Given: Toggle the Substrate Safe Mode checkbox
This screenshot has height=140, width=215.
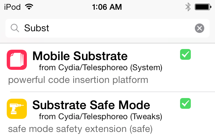Looking at the screenshot, I should (185, 103).
